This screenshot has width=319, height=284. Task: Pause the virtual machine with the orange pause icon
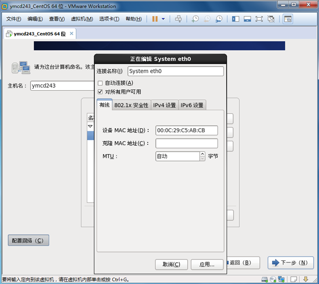pyautogui.click(x=155, y=19)
